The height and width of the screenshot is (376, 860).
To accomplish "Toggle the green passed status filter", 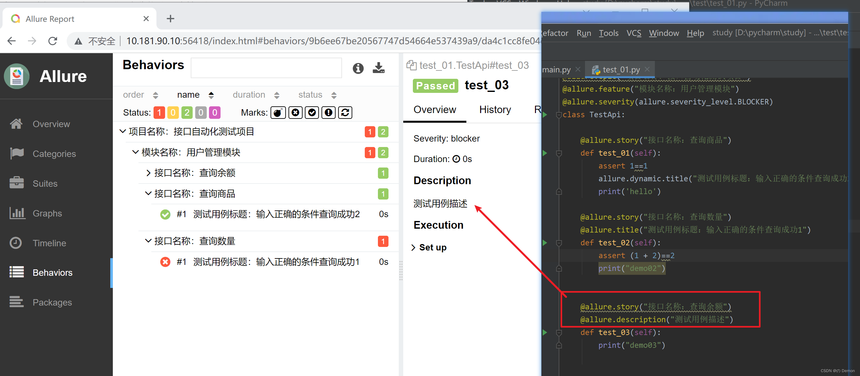I will coord(187,113).
